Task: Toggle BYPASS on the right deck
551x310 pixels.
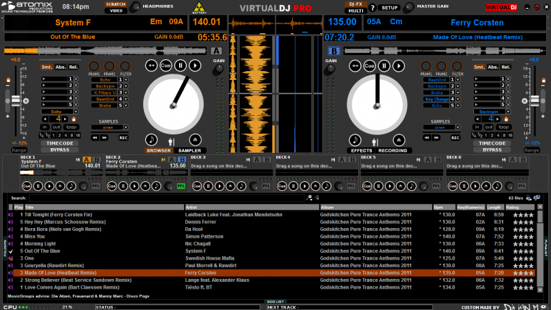Action: [x=492, y=149]
